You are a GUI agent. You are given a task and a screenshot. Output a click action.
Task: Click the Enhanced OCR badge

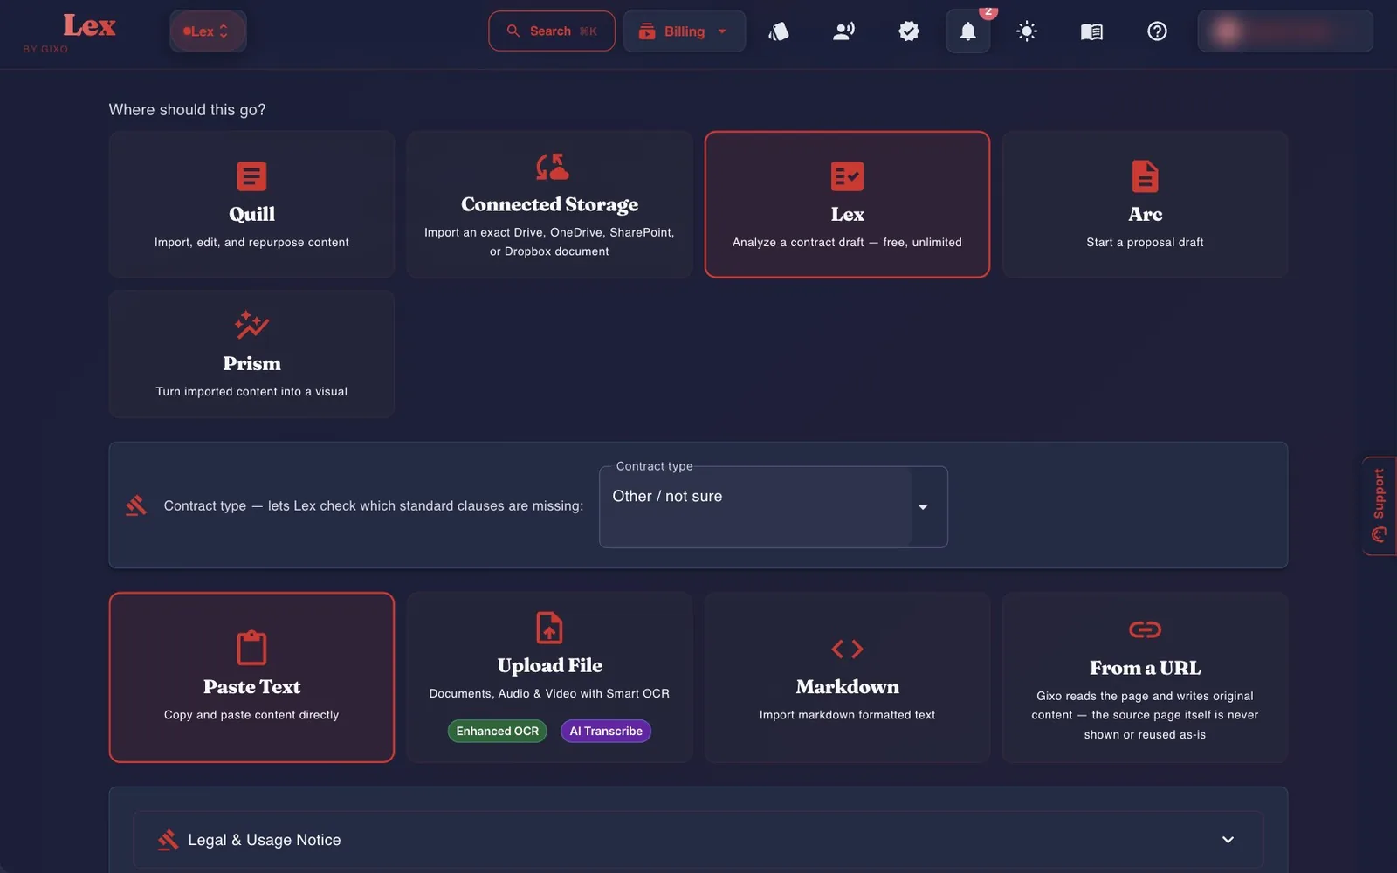coord(498,731)
